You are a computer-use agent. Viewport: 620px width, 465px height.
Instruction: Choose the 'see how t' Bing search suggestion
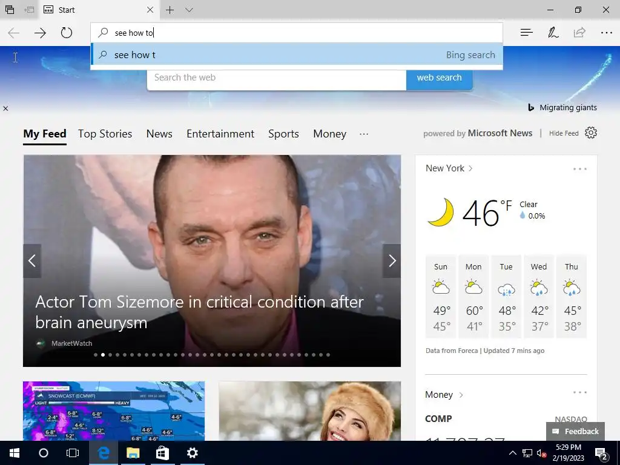click(297, 54)
